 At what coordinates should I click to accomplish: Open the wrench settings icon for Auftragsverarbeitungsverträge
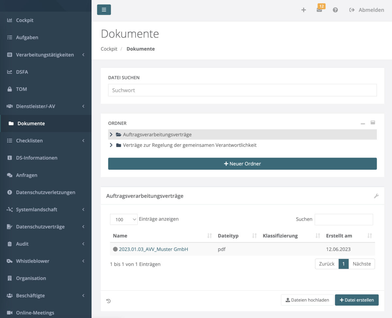(376, 196)
